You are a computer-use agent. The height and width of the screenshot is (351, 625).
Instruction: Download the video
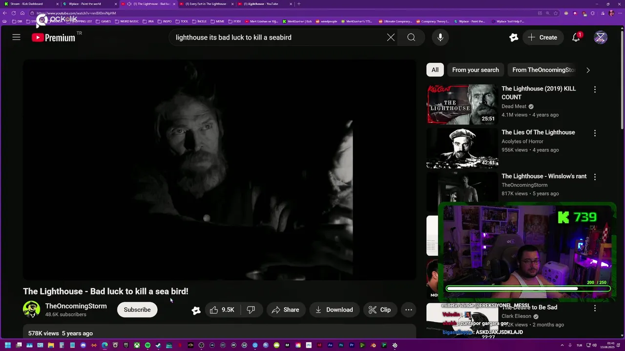click(334, 310)
